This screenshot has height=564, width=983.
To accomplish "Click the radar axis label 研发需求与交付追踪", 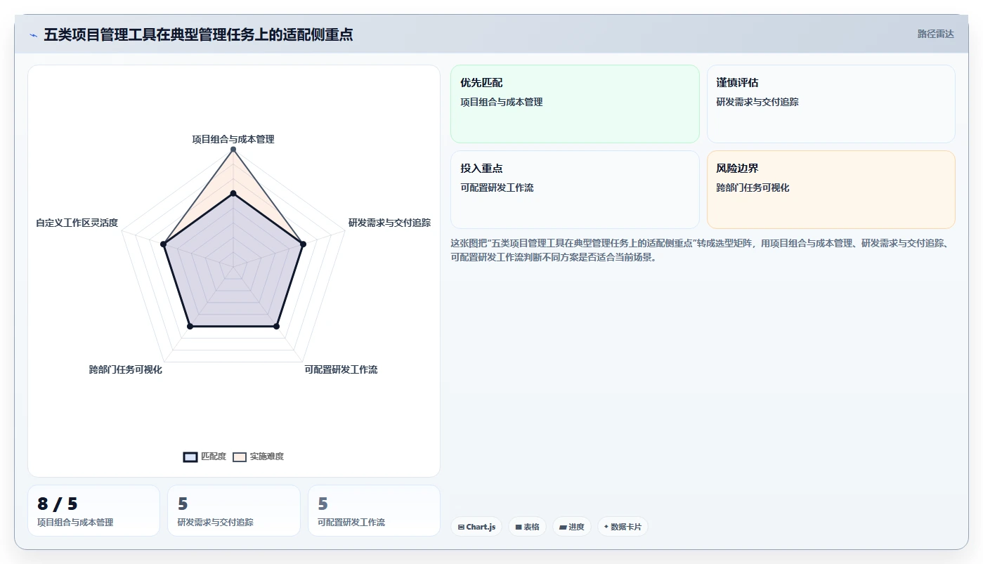I will tap(390, 223).
